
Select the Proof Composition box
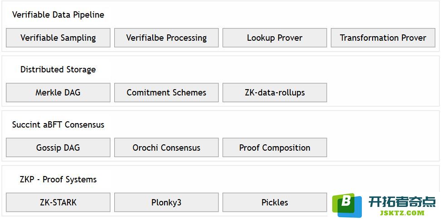(275, 148)
